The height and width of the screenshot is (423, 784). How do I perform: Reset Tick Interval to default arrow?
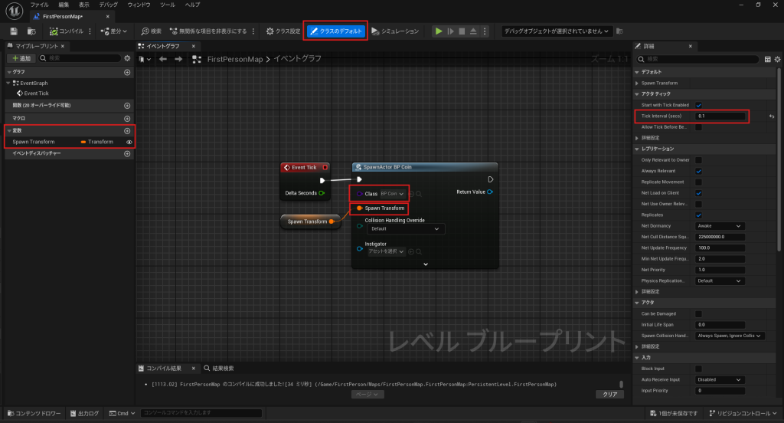tap(772, 116)
